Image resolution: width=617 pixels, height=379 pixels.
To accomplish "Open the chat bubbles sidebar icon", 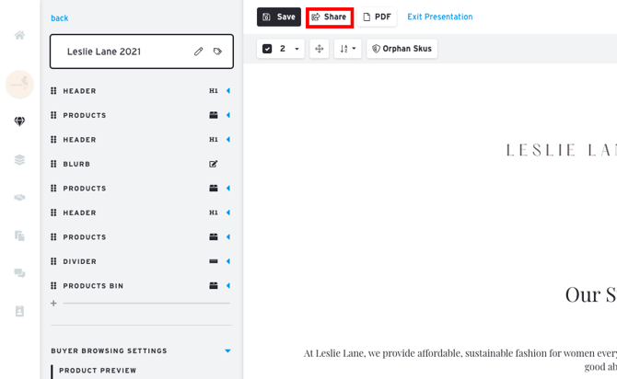I will point(19,273).
